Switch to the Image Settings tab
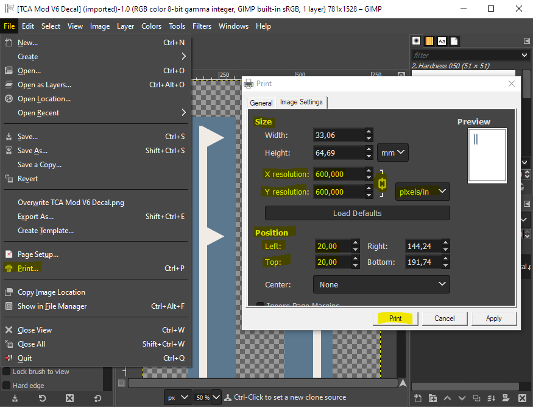Image resolution: width=533 pixels, height=407 pixels. (x=301, y=102)
